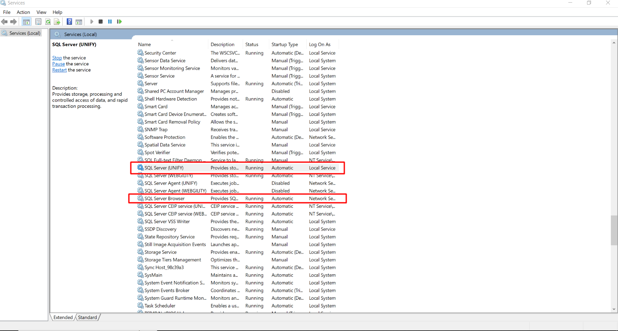Open Help via the question mark icon
Image resolution: width=618 pixels, height=331 pixels.
click(69, 22)
